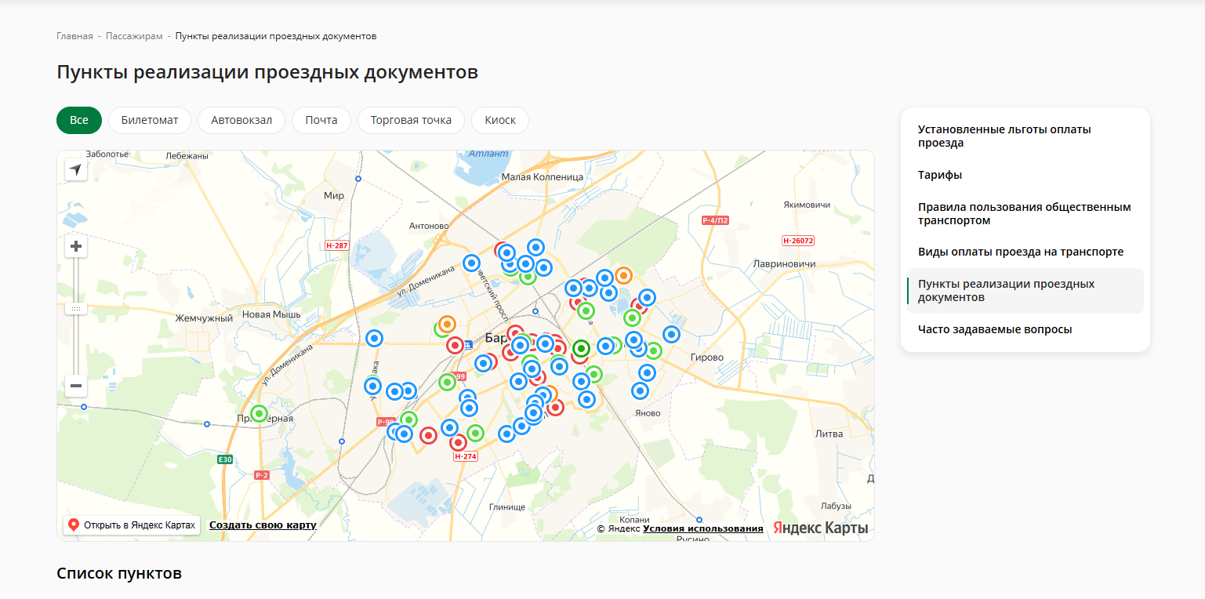Click Открыть в Яндекс Картах button
This screenshot has height=599, width=1205.
coord(132,525)
